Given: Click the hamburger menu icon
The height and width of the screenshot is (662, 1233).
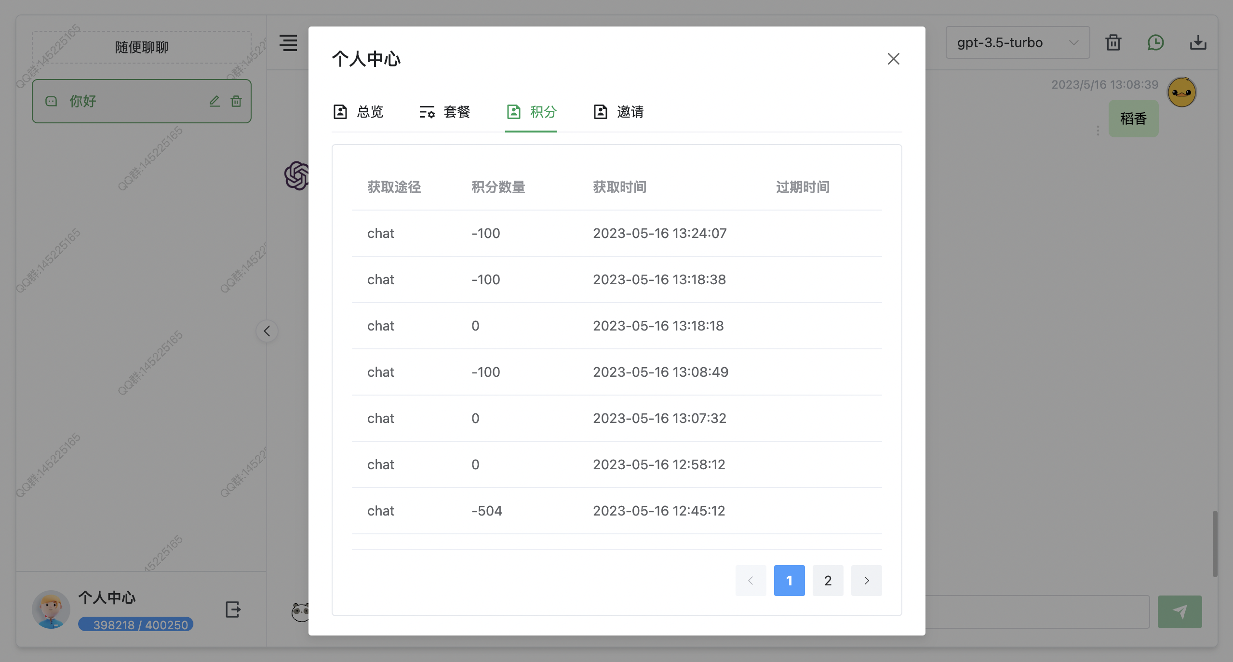Looking at the screenshot, I should [x=288, y=43].
